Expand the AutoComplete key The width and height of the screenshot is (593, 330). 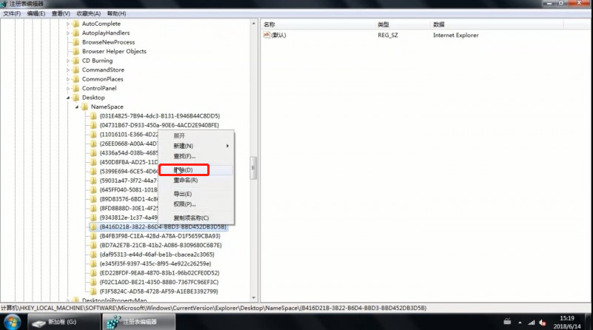click(67, 24)
